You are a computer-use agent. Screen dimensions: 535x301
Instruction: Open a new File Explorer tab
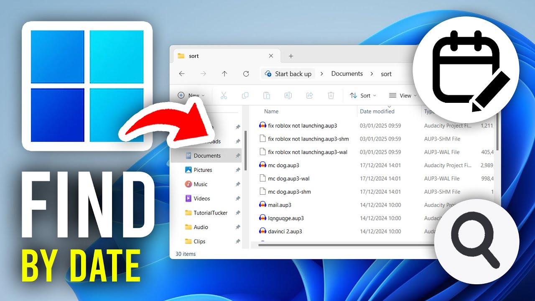[x=291, y=56]
